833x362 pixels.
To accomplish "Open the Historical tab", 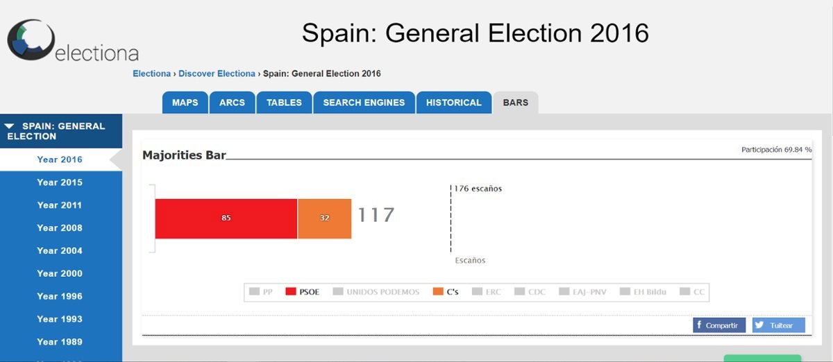I will tap(453, 103).
